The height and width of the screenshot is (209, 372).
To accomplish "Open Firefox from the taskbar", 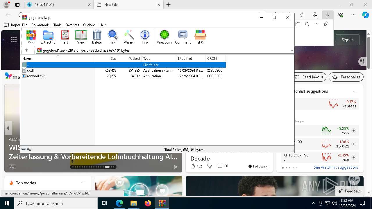I will 148,203.
